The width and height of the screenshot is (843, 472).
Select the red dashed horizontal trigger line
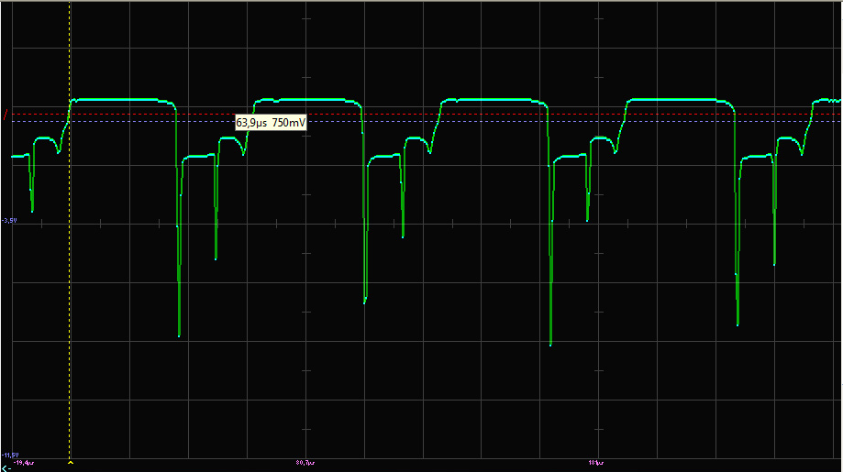[459, 115]
